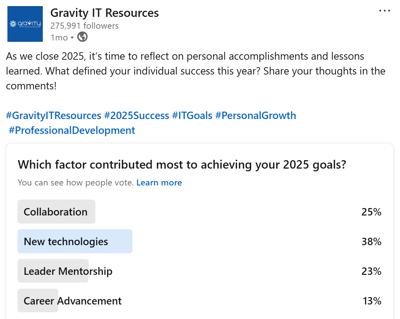400x319 pixels.
Task: Select the Collaboration poll option
Action: [56, 212]
